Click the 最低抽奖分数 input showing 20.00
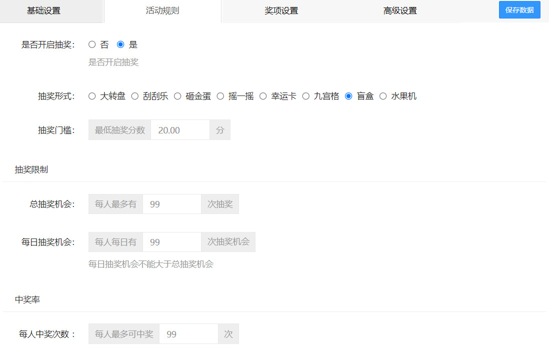The width and height of the screenshot is (549, 354). pos(180,129)
